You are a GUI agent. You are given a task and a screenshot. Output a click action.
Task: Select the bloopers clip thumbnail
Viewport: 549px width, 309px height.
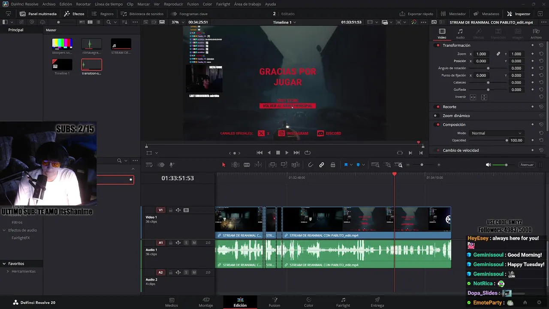coord(62,44)
